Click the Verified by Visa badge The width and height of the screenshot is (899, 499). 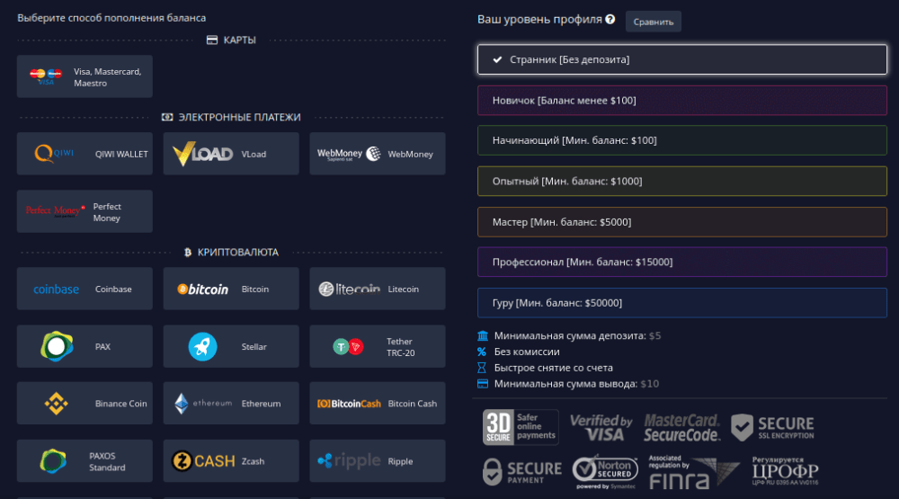click(x=601, y=427)
